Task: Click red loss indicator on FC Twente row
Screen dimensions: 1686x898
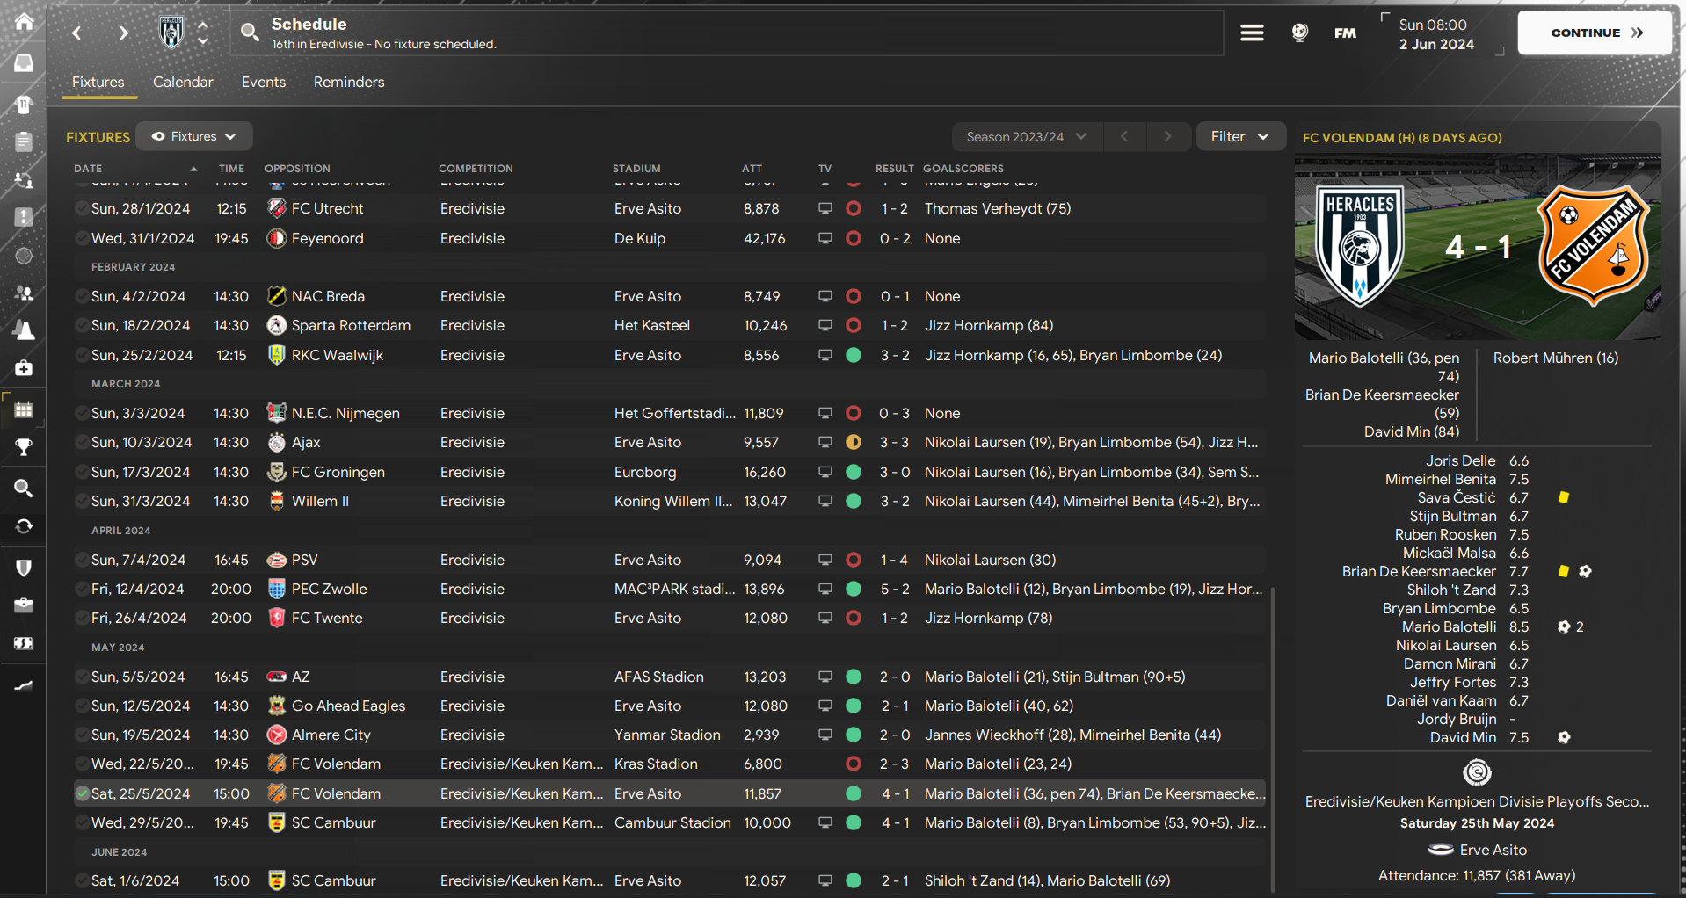Action: click(853, 618)
